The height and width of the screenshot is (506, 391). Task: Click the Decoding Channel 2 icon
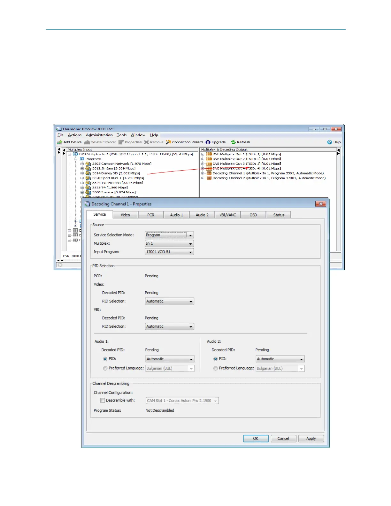(209, 178)
